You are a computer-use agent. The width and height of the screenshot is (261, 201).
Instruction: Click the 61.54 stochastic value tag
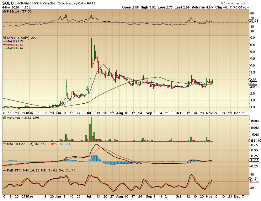(x=254, y=178)
